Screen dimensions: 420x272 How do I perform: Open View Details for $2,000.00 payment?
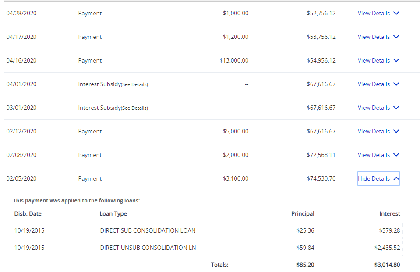[x=374, y=155]
